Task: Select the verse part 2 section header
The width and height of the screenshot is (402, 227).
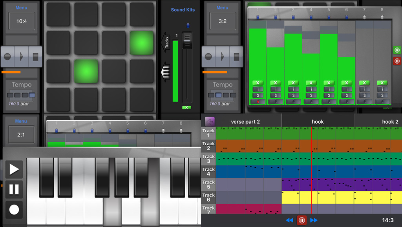Action: pyautogui.click(x=245, y=122)
